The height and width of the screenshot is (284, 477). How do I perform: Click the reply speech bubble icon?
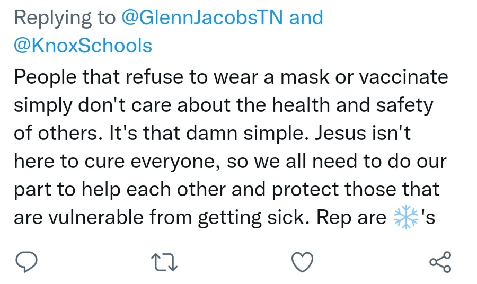pyautogui.click(x=25, y=261)
